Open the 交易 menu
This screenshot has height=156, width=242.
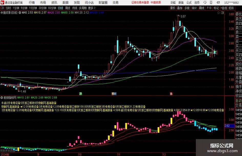point(115,3)
